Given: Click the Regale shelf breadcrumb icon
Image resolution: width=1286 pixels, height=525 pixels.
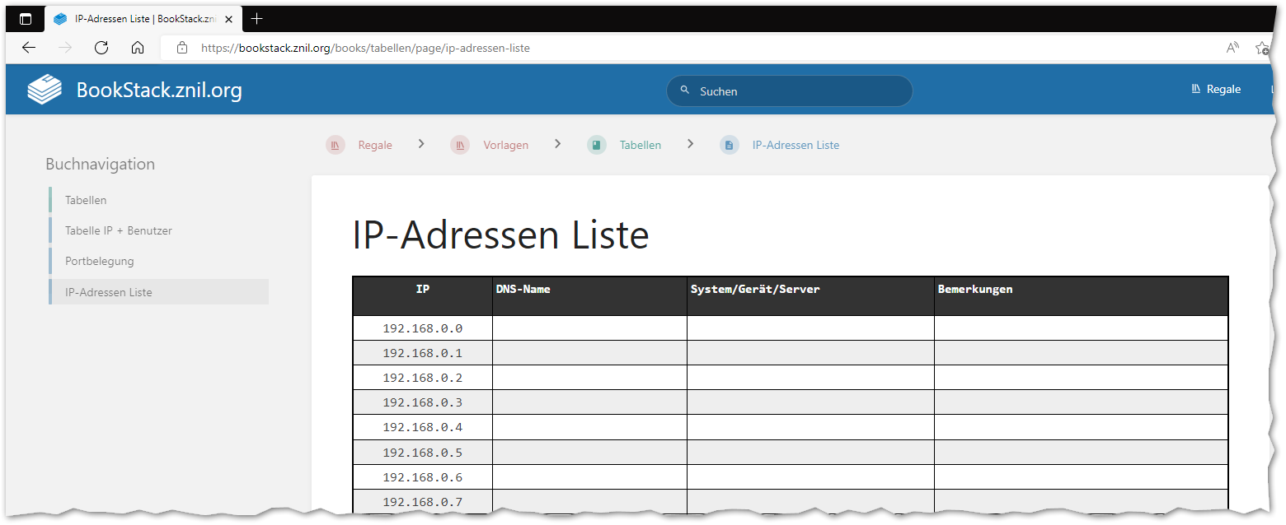Looking at the screenshot, I should pos(336,146).
